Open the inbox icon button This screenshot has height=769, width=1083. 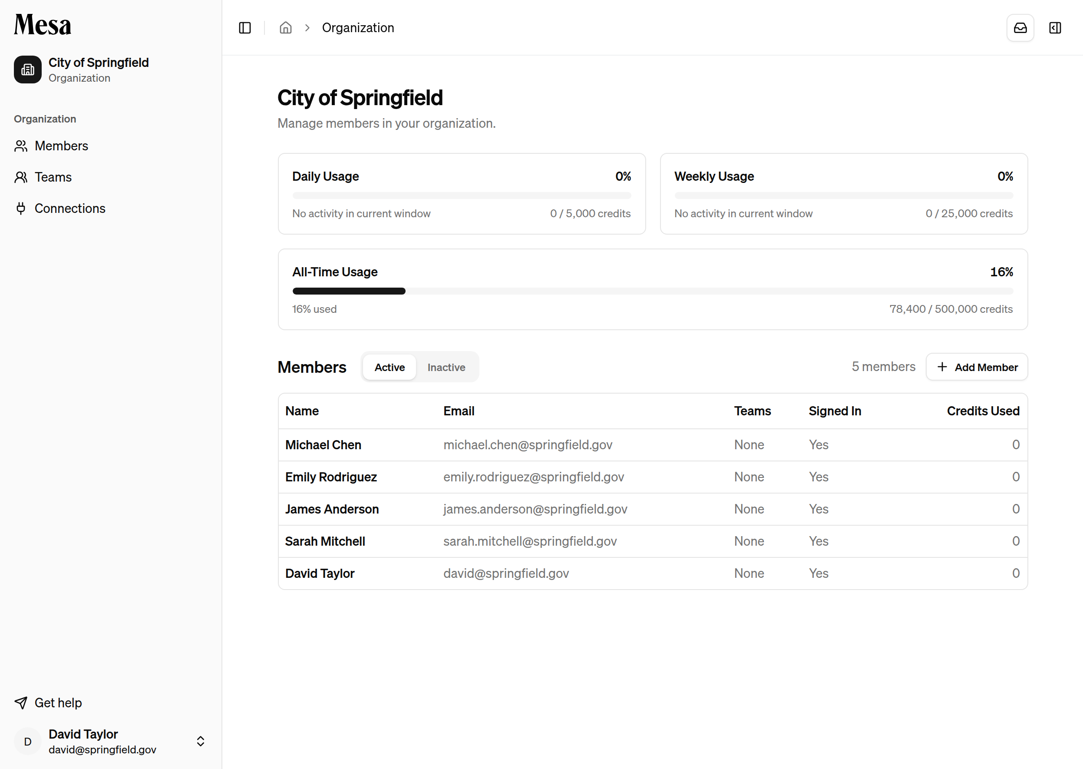click(x=1020, y=28)
